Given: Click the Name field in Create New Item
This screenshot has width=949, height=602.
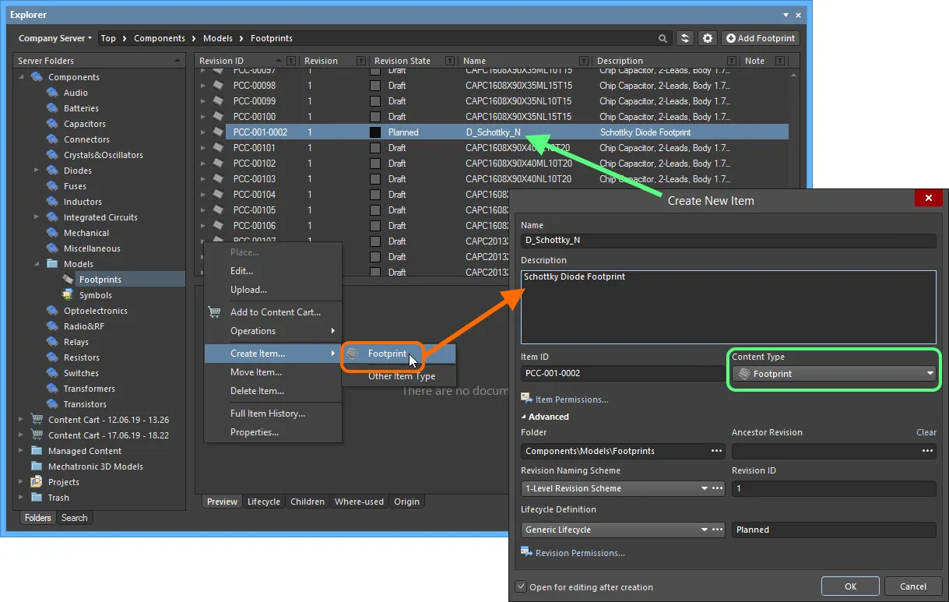Looking at the screenshot, I should pos(728,241).
